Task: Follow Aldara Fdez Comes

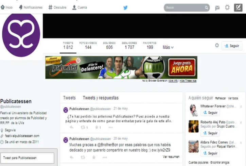Action: click(210, 153)
